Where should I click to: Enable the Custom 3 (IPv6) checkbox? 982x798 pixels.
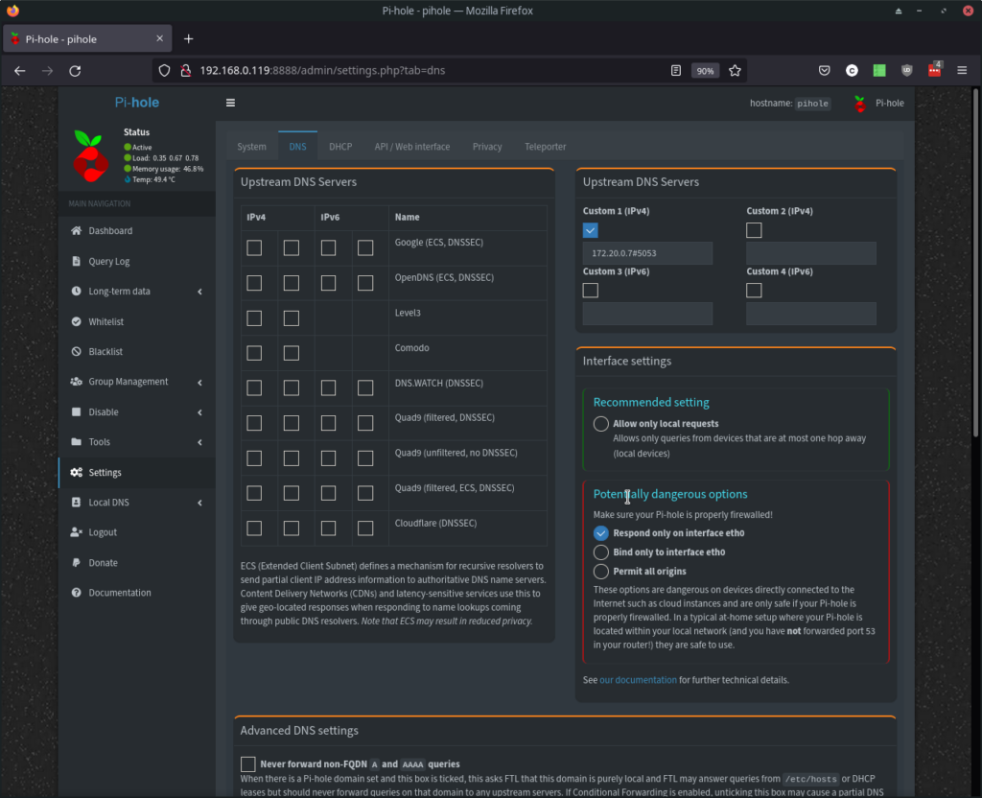coord(590,290)
